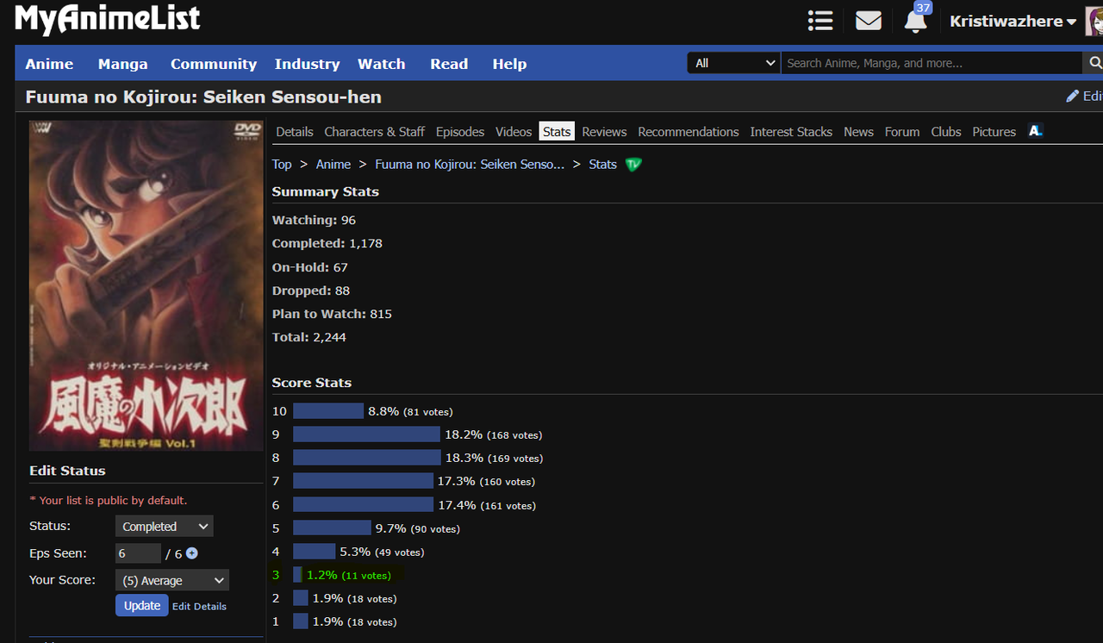
Task: Click 'Fuuma no Kojirou: Seiken Senso...' breadcrumb
Action: click(470, 164)
